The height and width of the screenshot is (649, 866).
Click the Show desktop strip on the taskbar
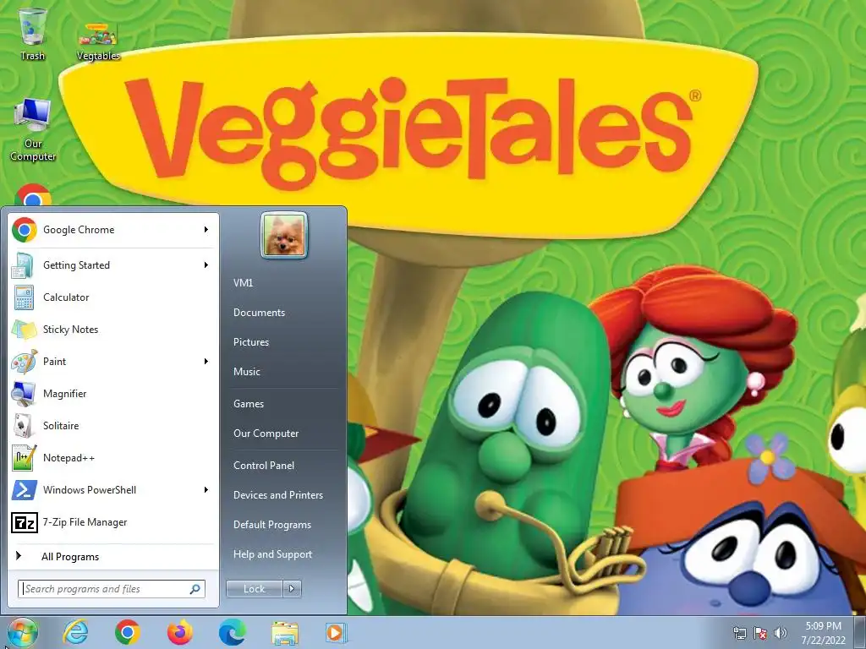pos(860,632)
